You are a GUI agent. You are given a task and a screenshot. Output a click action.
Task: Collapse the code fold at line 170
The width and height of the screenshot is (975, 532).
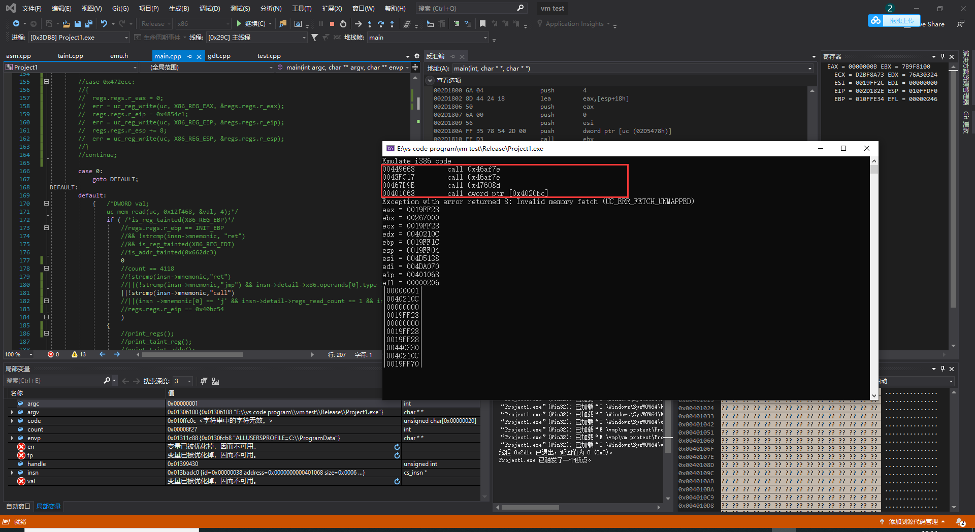point(46,204)
